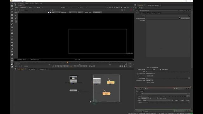Click the Particles toolbar icon
Viewport: 203px width, 114px height.
coord(12,36)
